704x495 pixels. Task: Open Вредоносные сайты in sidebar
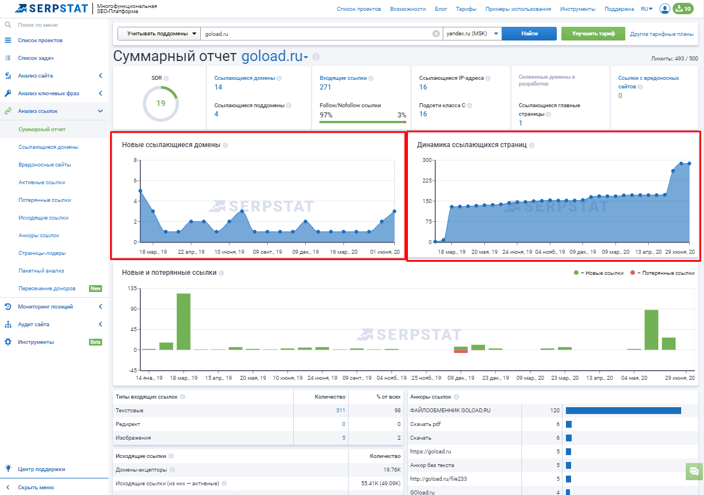pos(44,165)
